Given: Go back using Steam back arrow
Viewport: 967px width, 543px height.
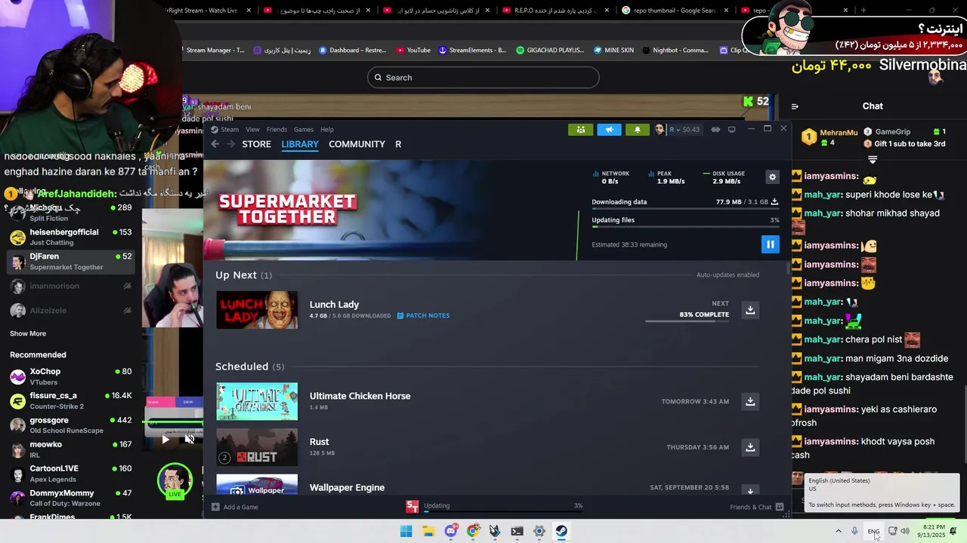Looking at the screenshot, I should coord(215,144).
